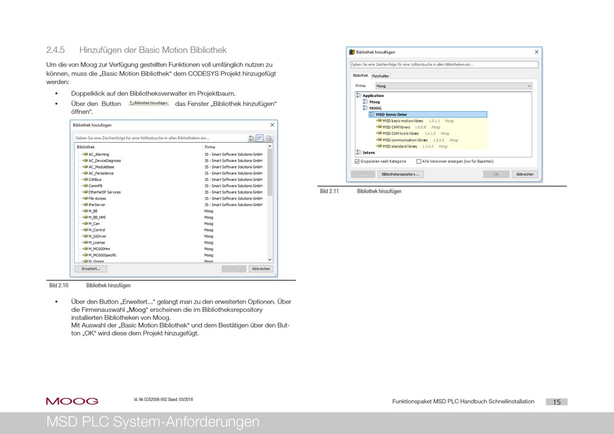Image resolution: width=614 pixels, height=434 pixels.
Task: Click the books icon in Bild 2.11 title bar
Action: click(352, 52)
